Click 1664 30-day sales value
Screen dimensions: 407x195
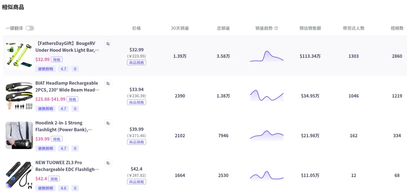pos(180,175)
